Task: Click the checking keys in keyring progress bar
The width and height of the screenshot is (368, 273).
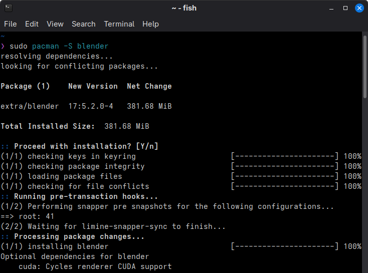Action: (x=285, y=156)
